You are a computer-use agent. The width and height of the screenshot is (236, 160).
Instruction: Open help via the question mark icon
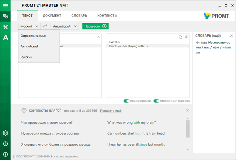point(6,143)
